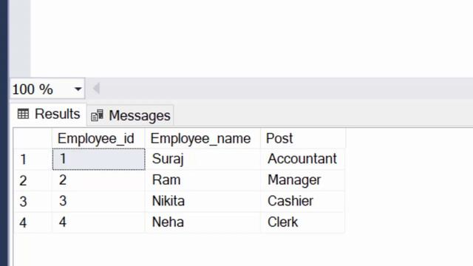
Task: Select the Clerk cell
Action: [303, 222]
